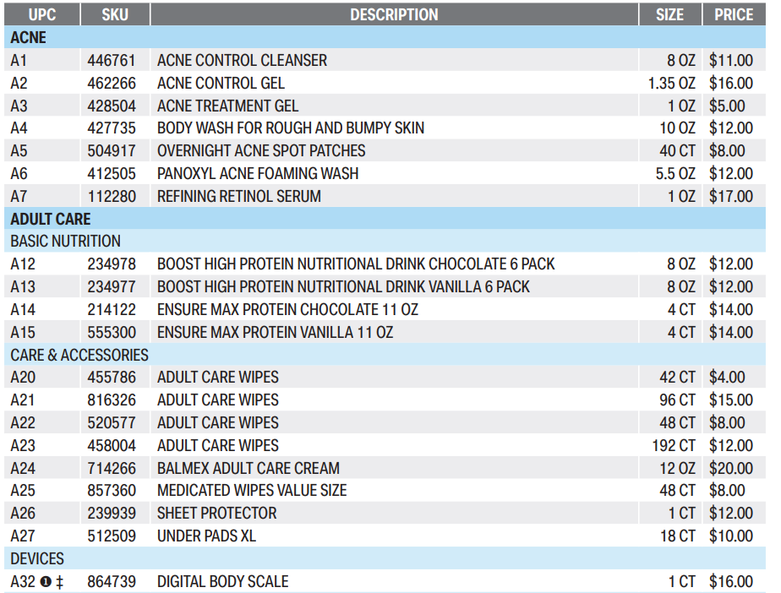Select the DESCRIPTION column header
The height and width of the screenshot is (593, 781).
pyautogui.click(x=394, y=14)
